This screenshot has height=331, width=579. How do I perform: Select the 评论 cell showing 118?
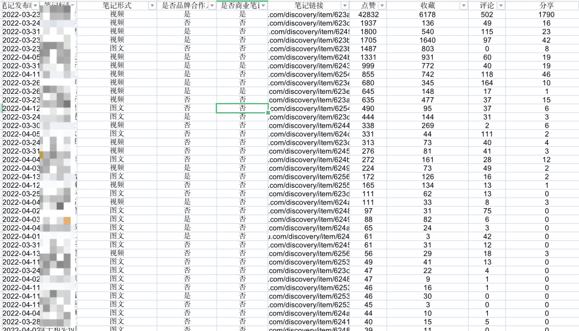click(x=487, y=74)
